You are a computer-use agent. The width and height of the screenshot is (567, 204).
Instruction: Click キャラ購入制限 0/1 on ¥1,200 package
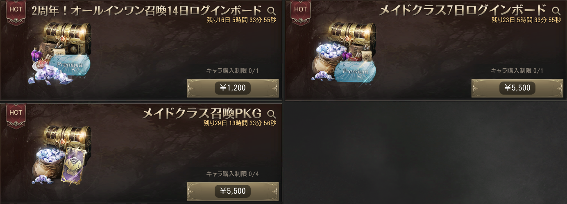coord(232,71)
